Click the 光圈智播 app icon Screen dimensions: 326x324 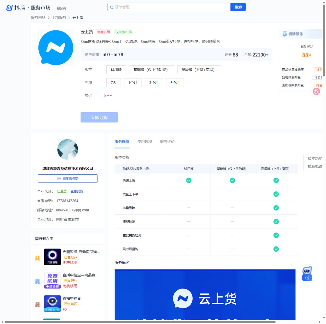point(52,257)
